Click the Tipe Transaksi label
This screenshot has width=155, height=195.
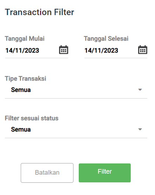click(x=25, y=79)
